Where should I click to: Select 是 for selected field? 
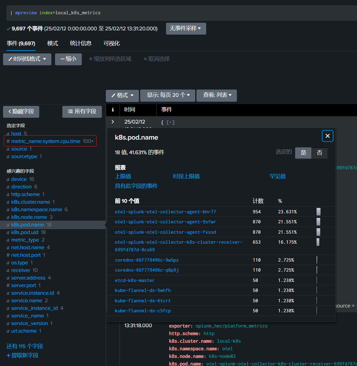(x=303, y=153)
